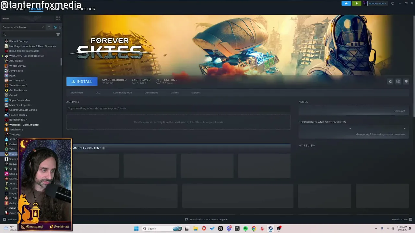Click the Satisfactory game icon
The width and height of the screenshot is (415, 233).
click(x=6, y=130)
